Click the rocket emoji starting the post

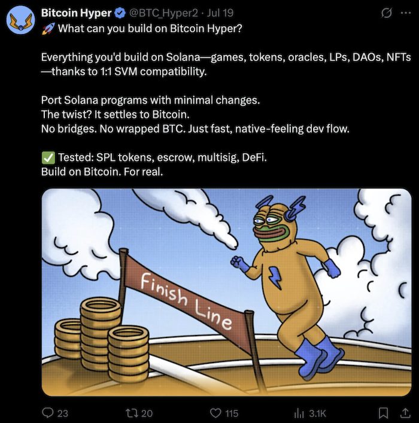point(48,29)
